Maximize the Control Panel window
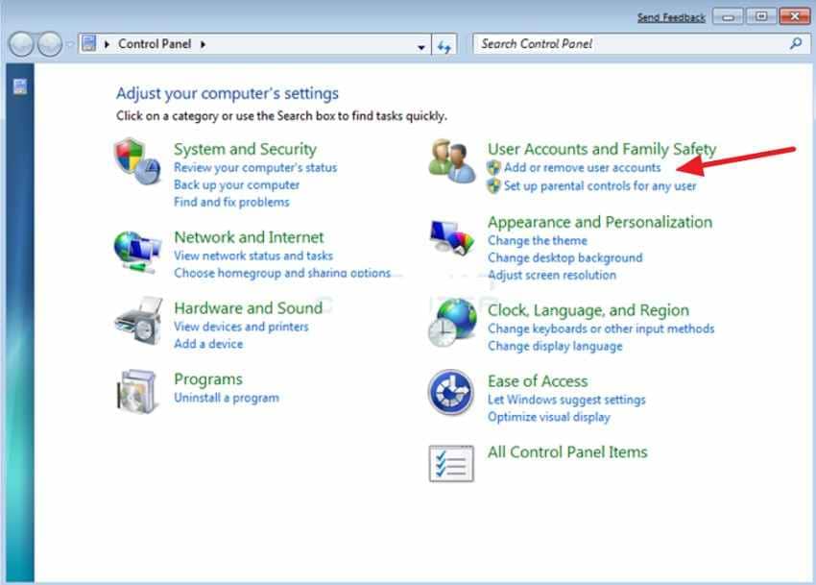The height and width of the screenshot is (585, 816). 761,16
